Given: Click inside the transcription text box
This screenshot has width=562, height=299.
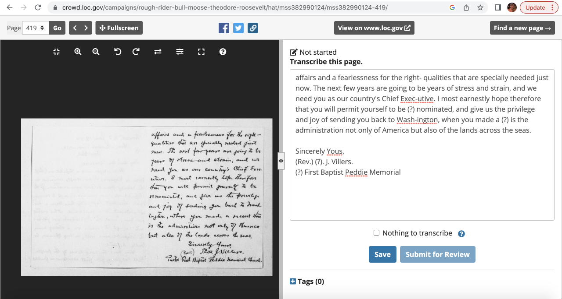Looking at the screenshot, I should tap(422, 145).
